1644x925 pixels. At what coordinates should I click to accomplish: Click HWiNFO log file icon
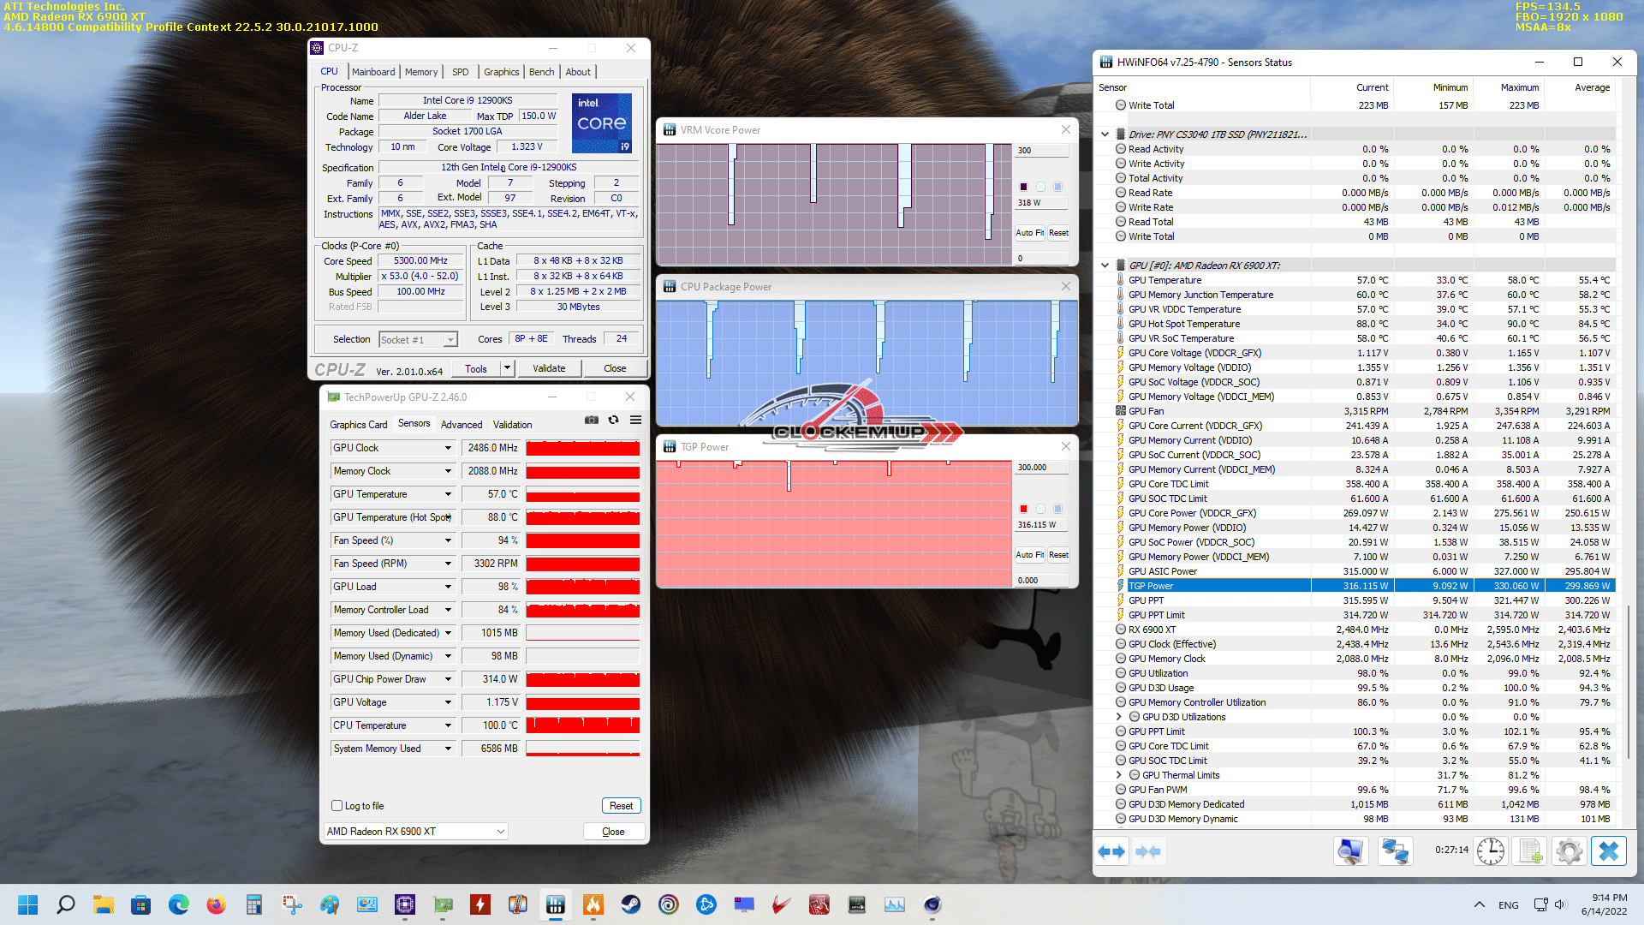coord(1529,851)
